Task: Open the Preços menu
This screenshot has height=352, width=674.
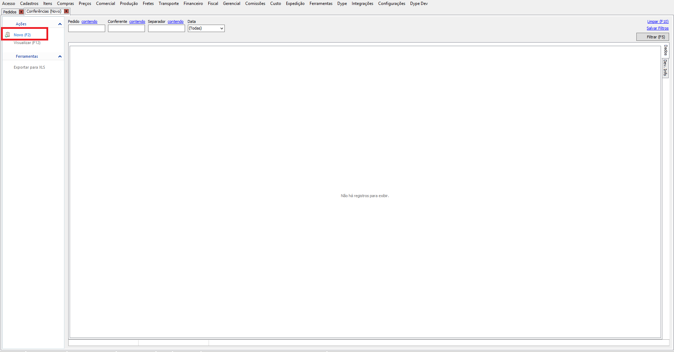Action: tap(85, 4)
